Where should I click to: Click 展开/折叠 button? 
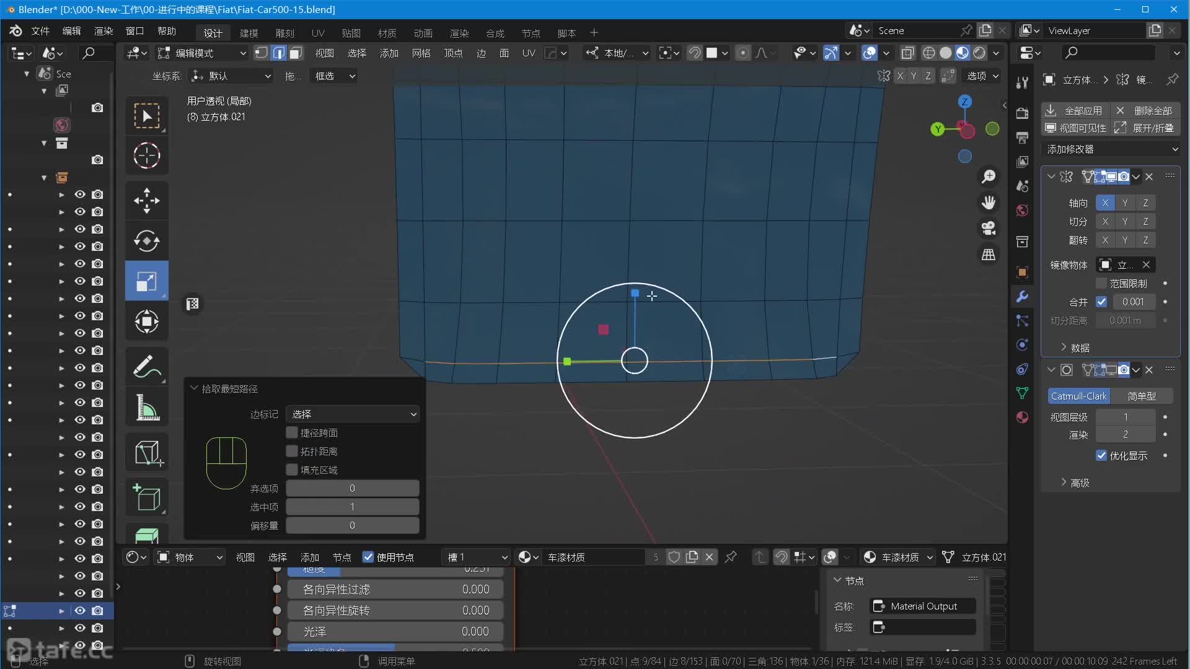tap(1145, 128)
